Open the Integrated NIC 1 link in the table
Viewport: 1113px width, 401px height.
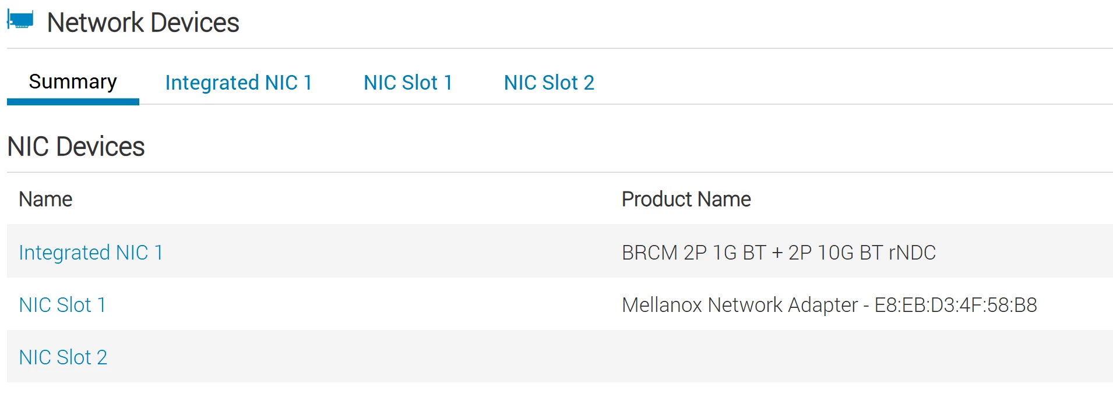pos(91,253)
